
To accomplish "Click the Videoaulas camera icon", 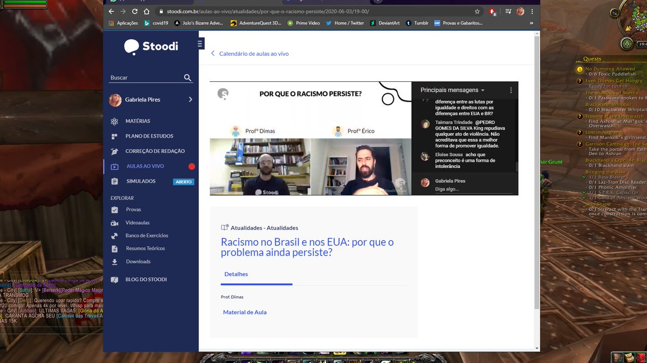I will coord(114,223).
